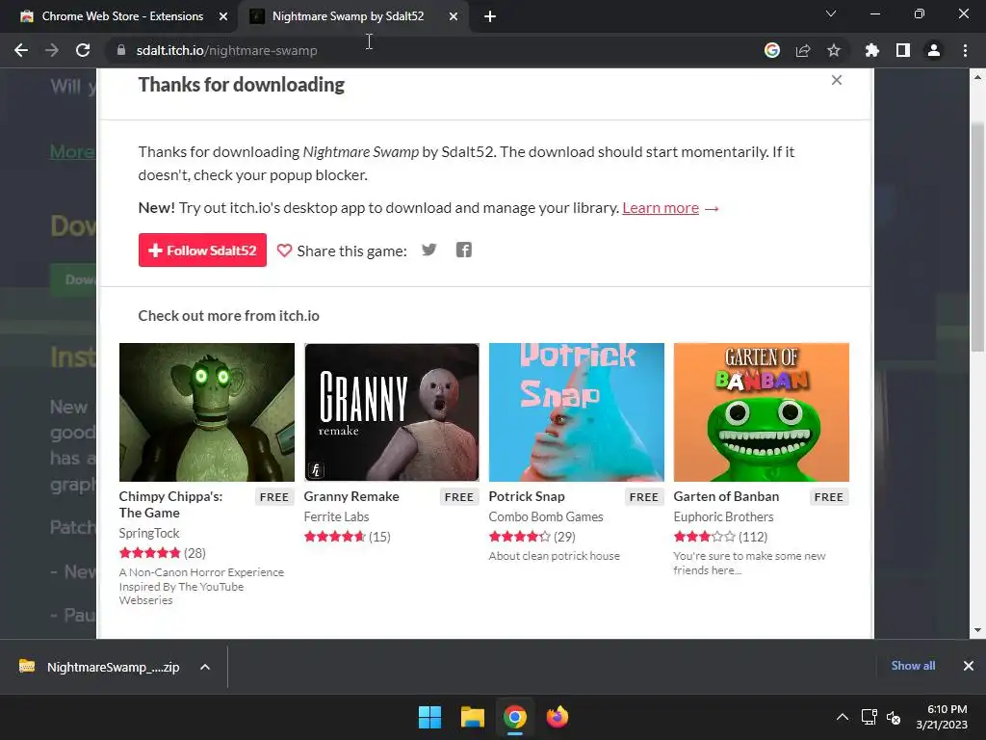Screen dimensions: 986x740
Task: Reload the Nightmare Swamp page
Action: pyautogui.click(x=83, y=50)
